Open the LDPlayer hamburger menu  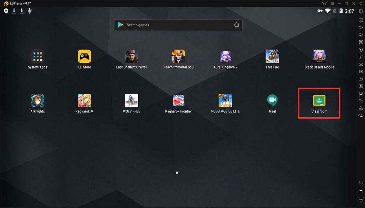tap(332, 4)
